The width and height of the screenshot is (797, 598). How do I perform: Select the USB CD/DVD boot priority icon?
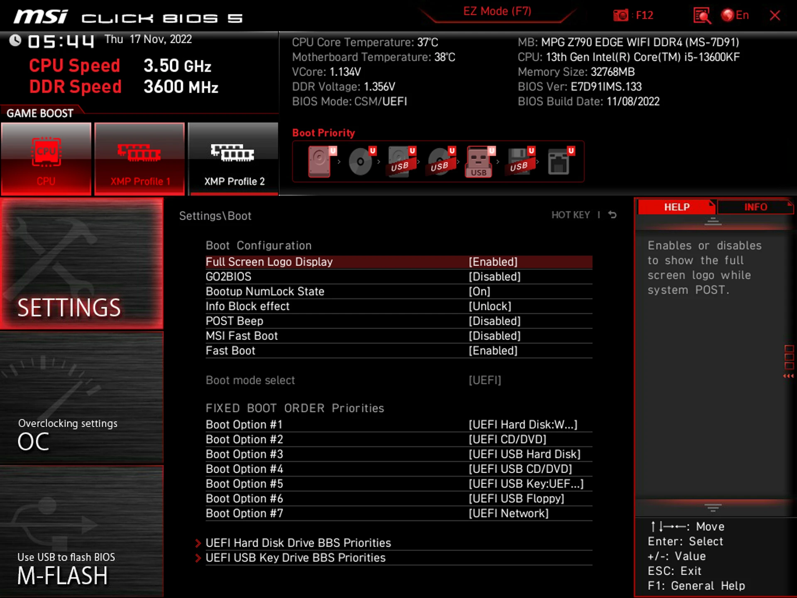[441, 162]
